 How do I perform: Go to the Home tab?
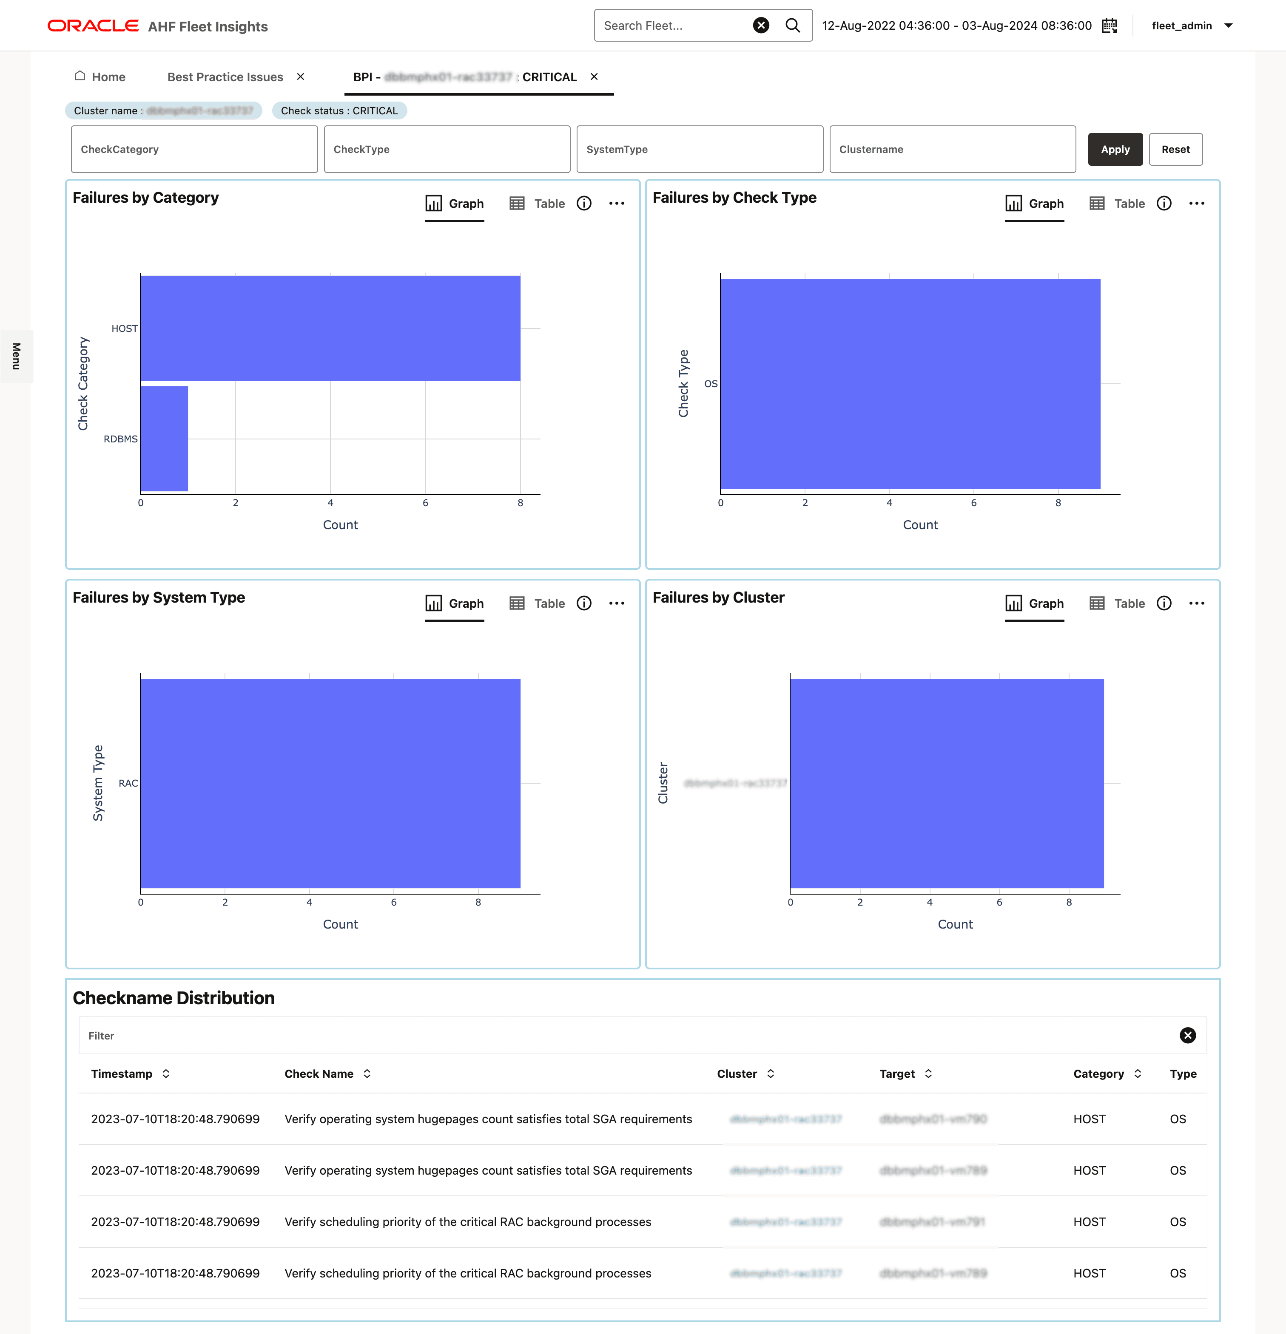(x=100, y=77)
